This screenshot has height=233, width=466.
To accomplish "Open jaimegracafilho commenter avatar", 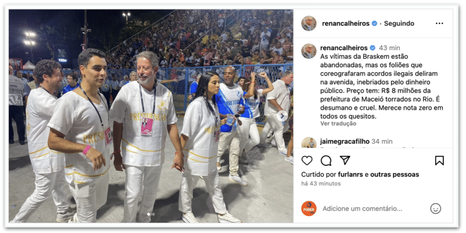I will (309, 143).
